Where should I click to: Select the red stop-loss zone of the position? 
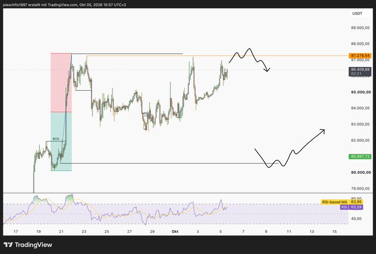click(x=61, y=82)
